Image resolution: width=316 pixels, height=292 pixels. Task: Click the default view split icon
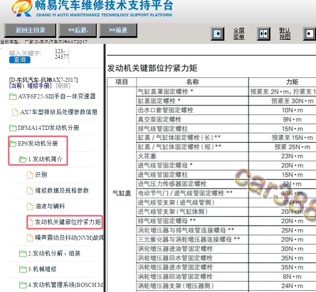[263, 34]
